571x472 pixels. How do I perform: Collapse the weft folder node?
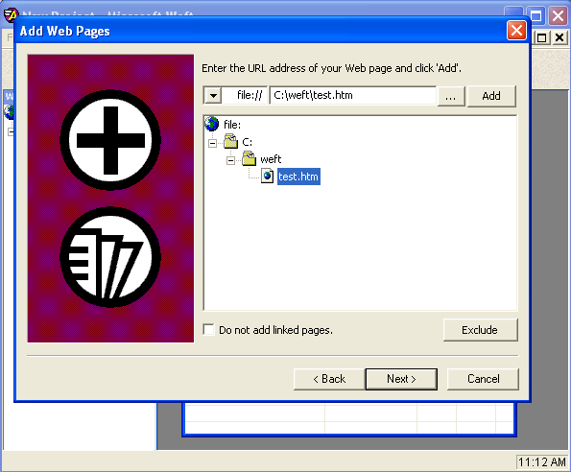click(x=230, y=160)
